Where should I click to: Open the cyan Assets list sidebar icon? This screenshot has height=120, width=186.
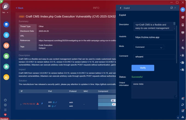(x=6, y=35)
